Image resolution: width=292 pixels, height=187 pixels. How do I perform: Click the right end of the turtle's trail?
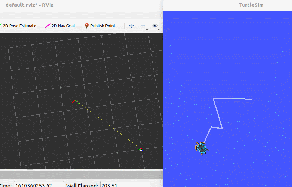pos(251,99)
